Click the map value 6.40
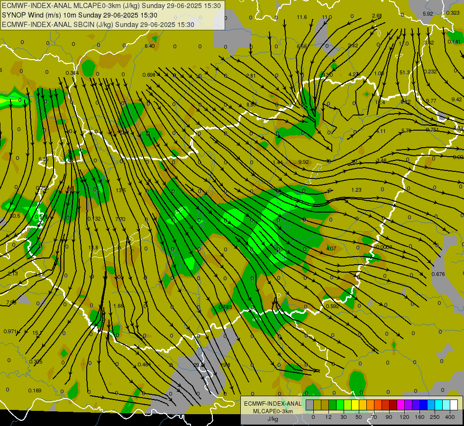Viewport: 464px width, 426px height. click(149, 46)
